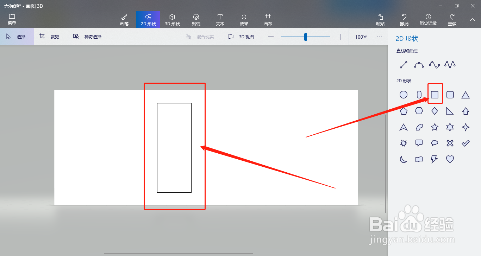The width and height of the screenshot is (481, 256).
Task: Pick the arrowhead shape
Action: click(404, 127)
